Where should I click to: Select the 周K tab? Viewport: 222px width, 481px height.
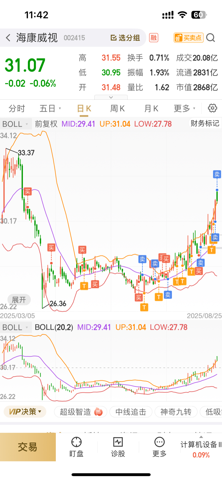(117, 108)
